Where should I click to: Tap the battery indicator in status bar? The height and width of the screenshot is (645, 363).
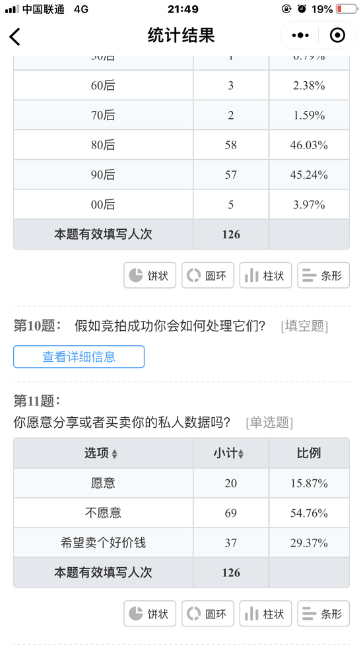click(x=346, y=9)
